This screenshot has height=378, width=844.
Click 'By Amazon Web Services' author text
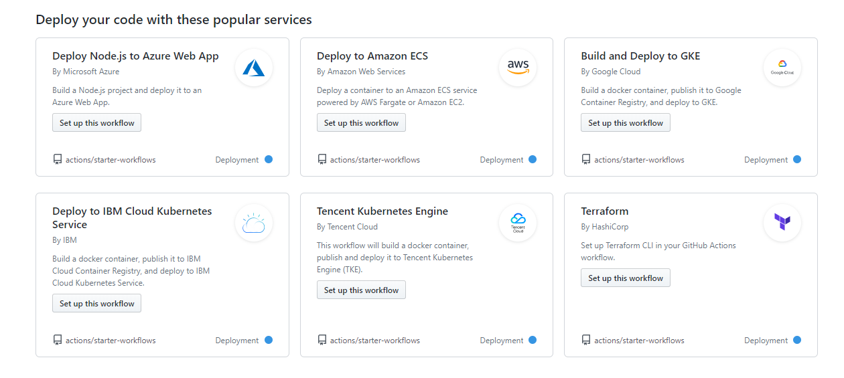[361, 72]
